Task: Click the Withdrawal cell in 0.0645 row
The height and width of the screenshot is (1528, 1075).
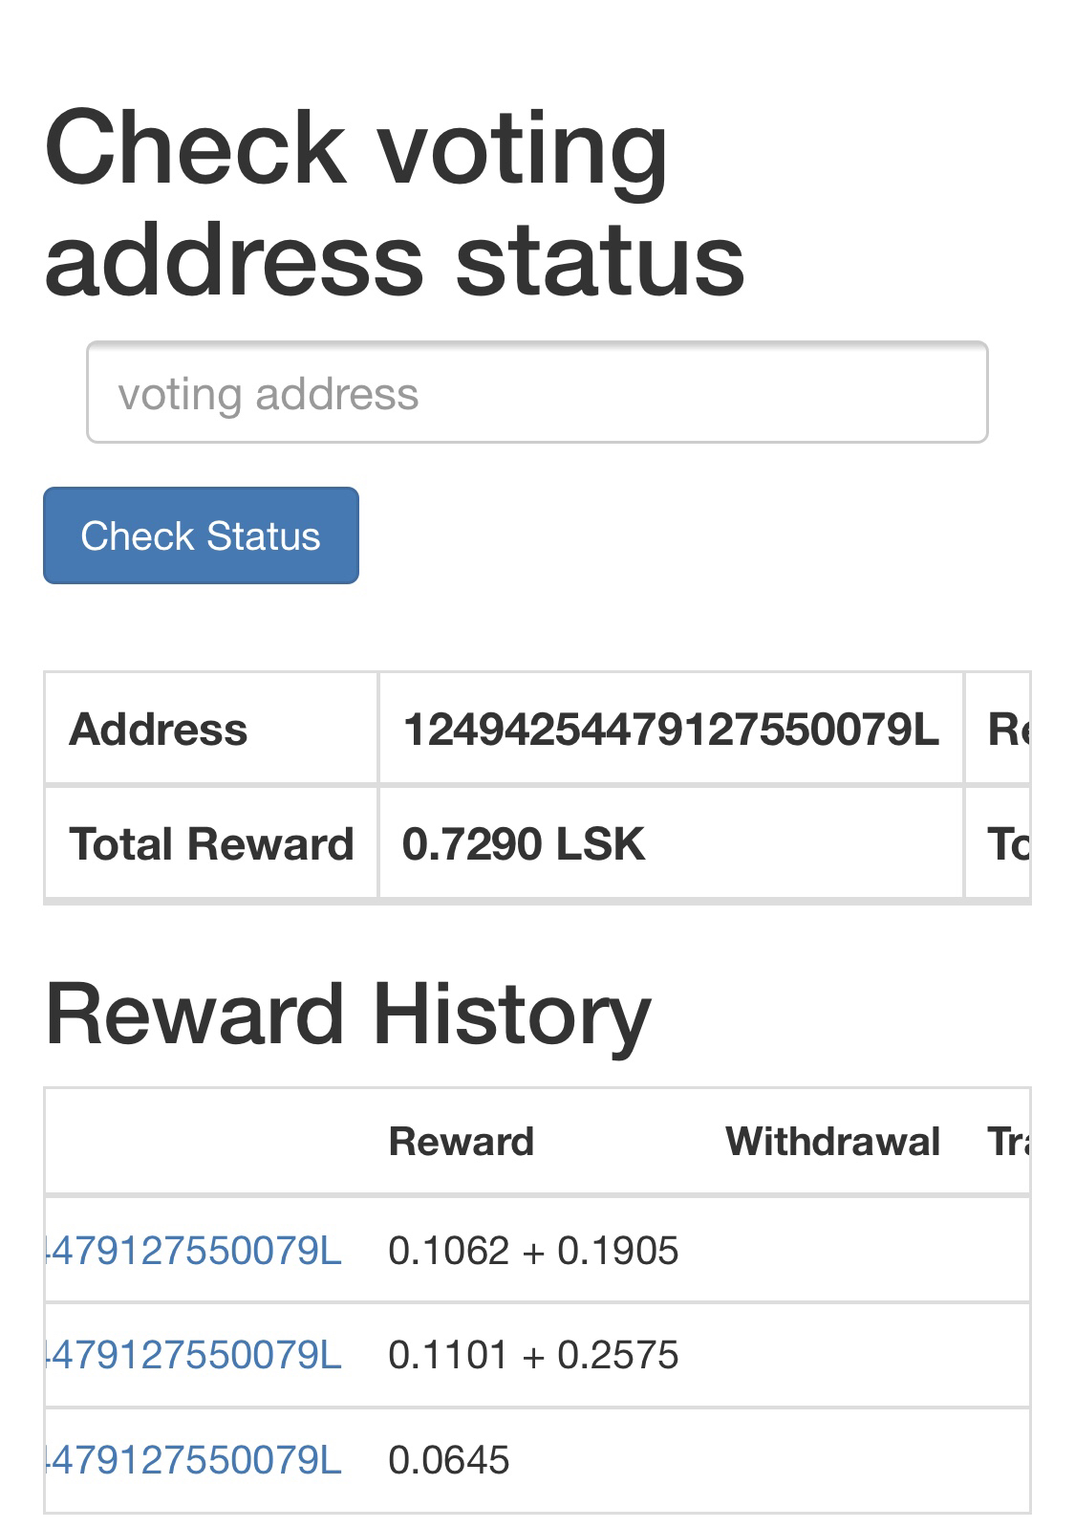Action: 832,1460
